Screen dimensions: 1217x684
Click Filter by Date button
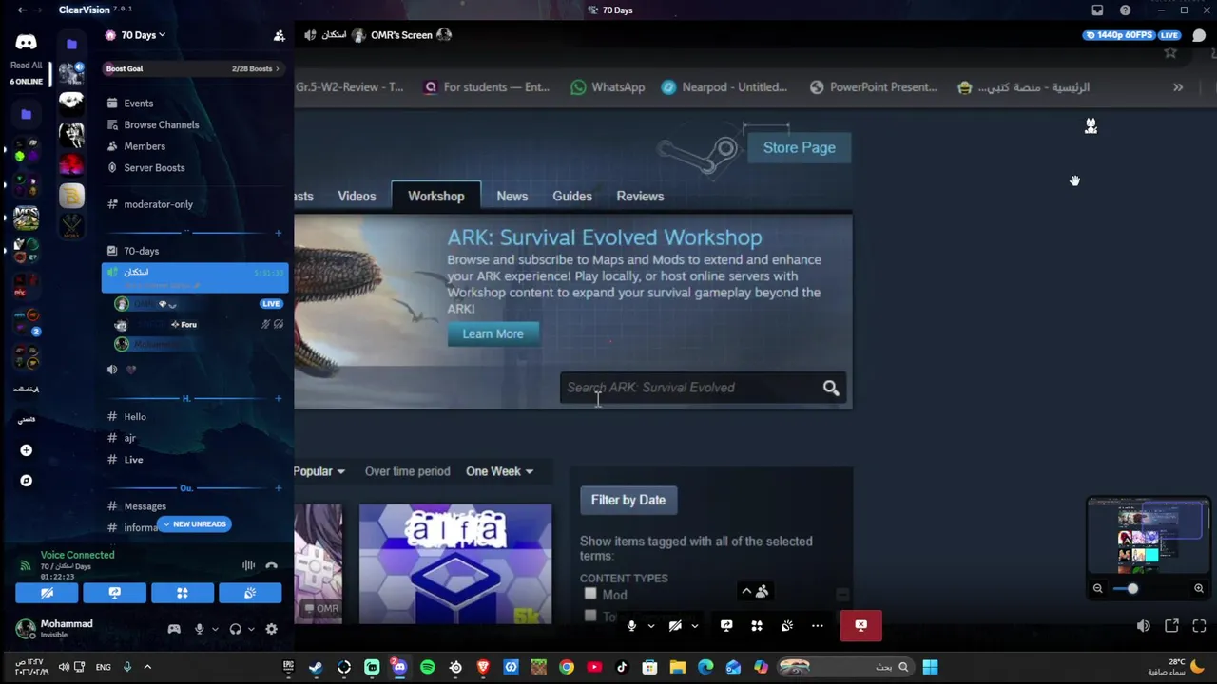click(628, 500)
